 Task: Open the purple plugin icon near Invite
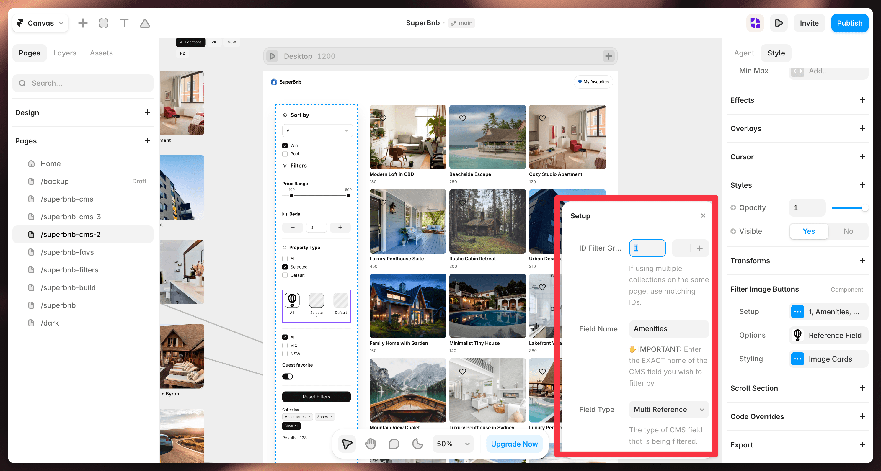755,23
